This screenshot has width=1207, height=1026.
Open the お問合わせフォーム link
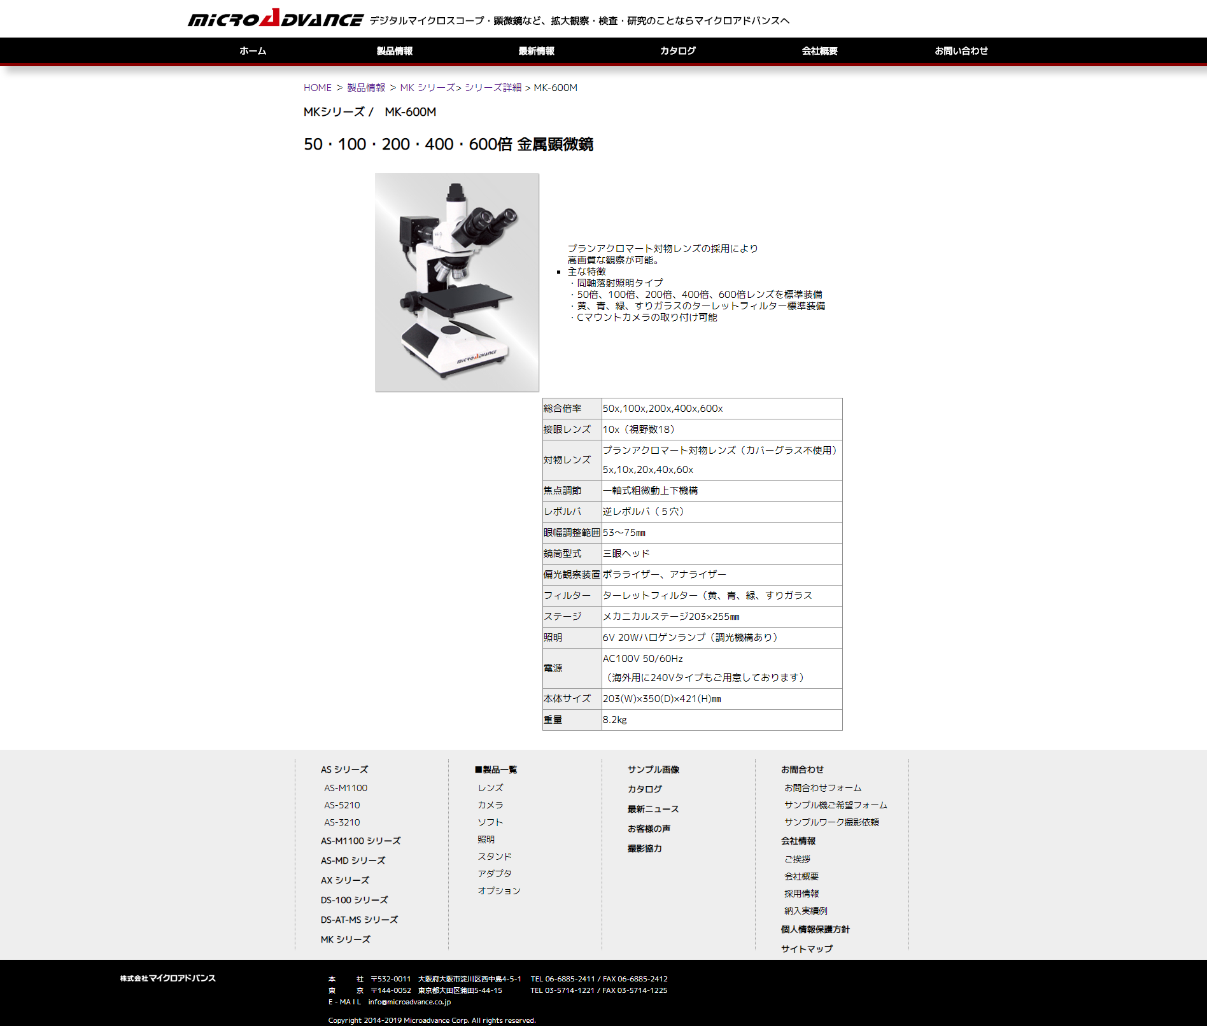pyautogui.click(x=822, y=788)
